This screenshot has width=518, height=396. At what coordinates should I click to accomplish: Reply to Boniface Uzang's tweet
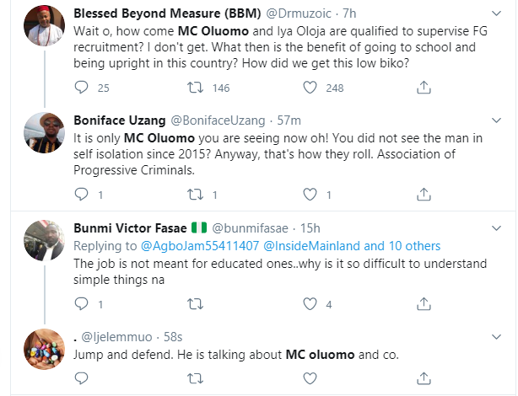(82, 195)
